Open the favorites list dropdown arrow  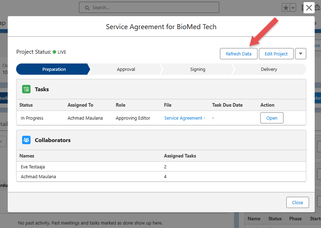(293, 8)
